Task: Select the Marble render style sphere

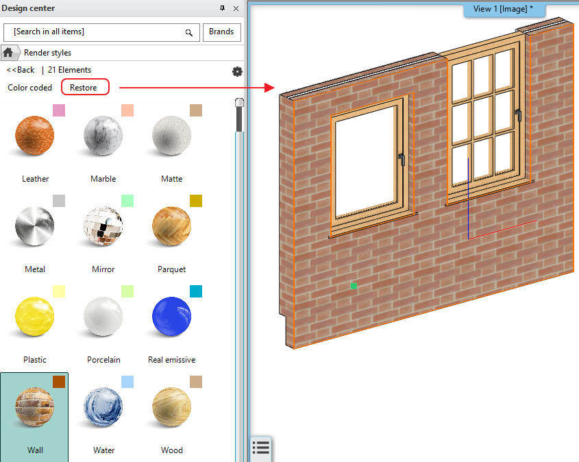Action: [x=103, y=136]
